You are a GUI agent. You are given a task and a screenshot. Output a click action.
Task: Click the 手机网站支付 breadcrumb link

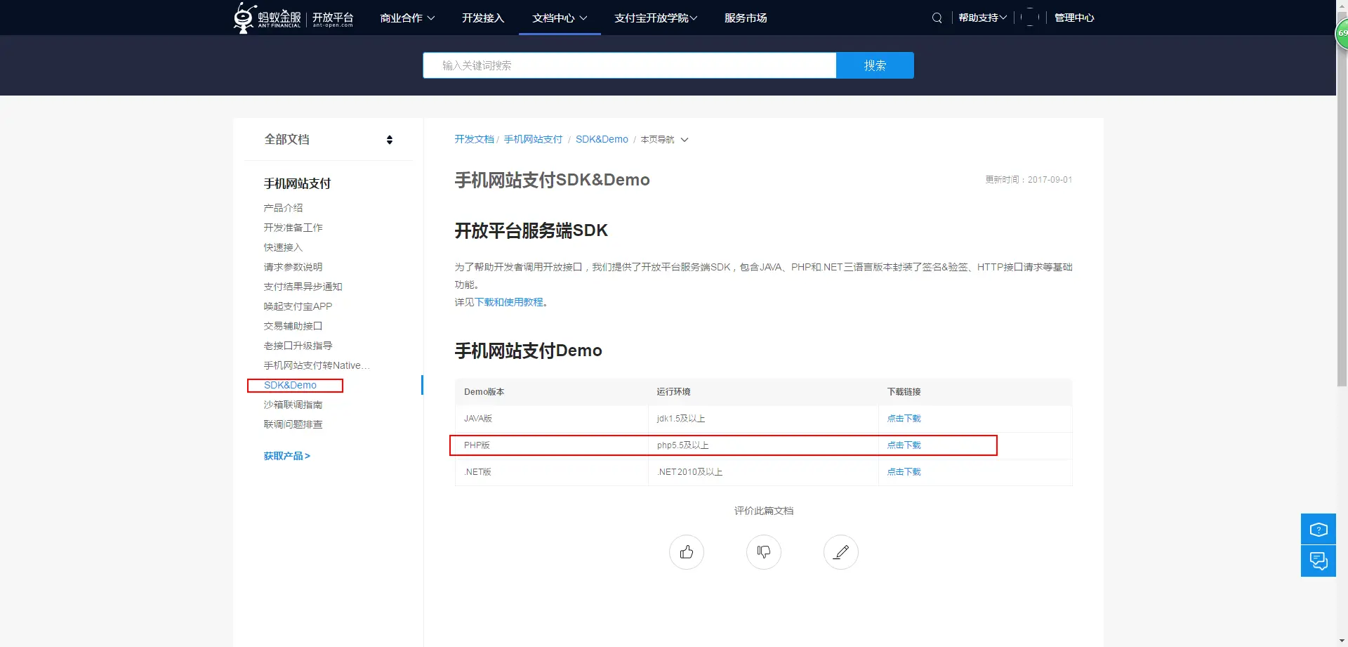click(533, 140)
